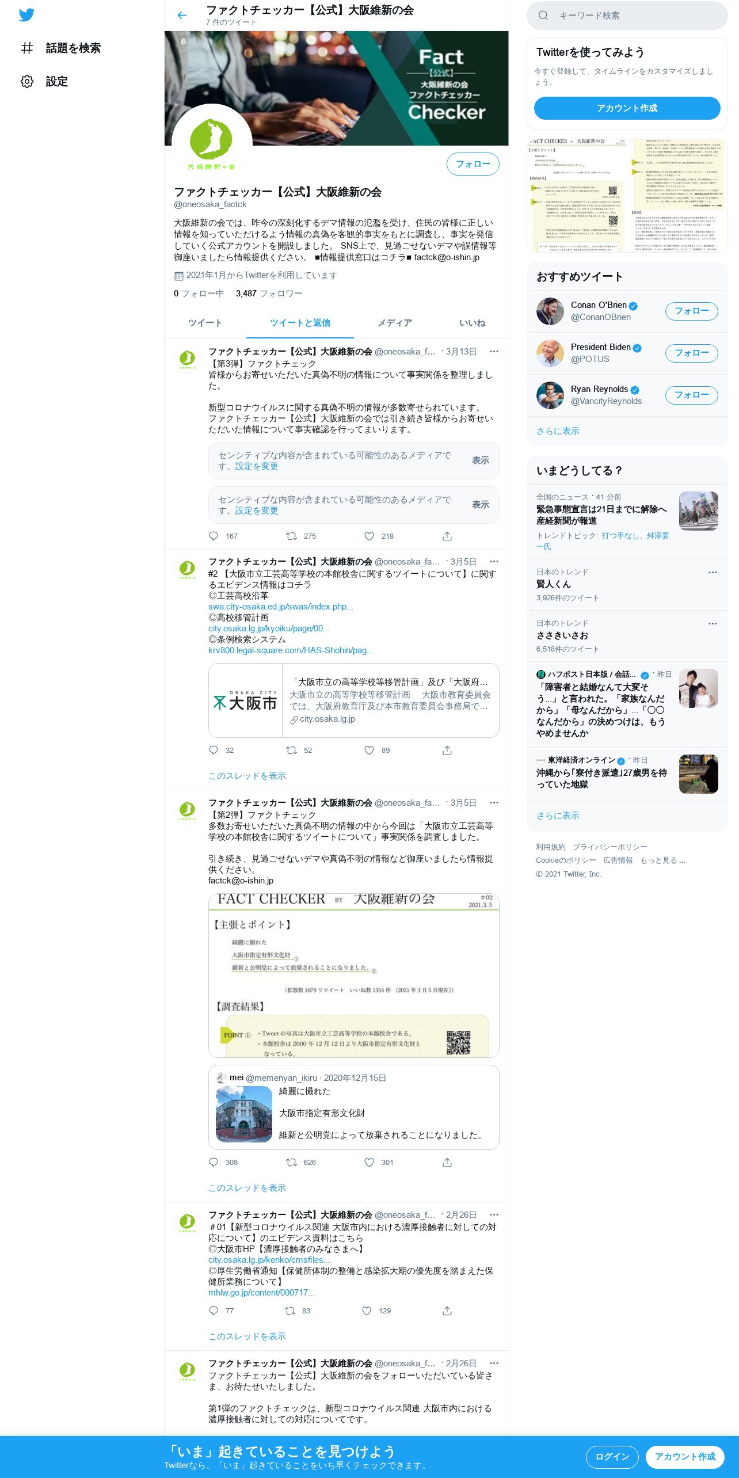Open 設定 settings
This screenshot has height=1478, width=739.
pos(44,82)
